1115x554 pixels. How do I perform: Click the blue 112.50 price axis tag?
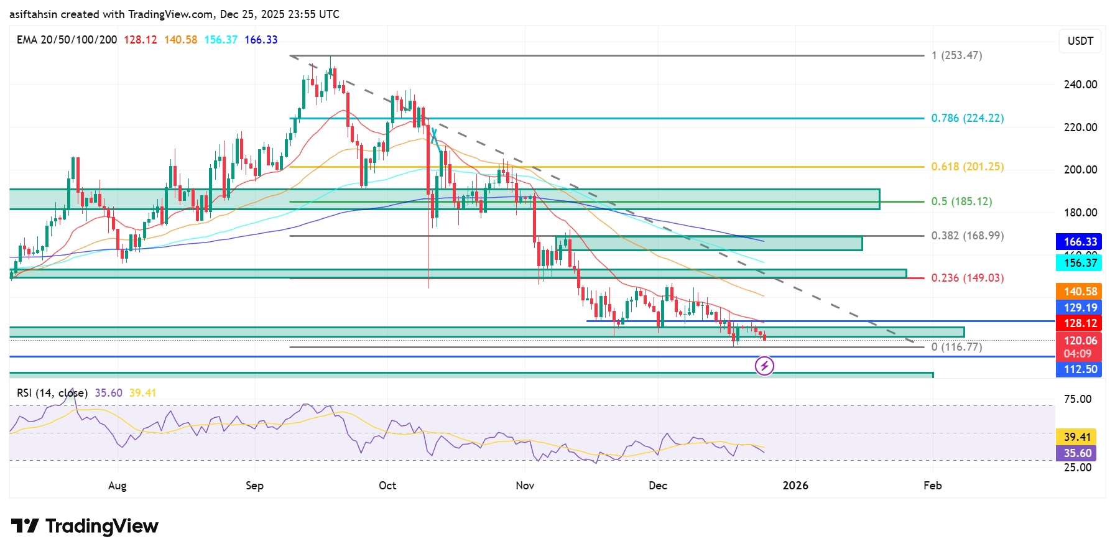pyautogui.click(x=1080, y=369)
